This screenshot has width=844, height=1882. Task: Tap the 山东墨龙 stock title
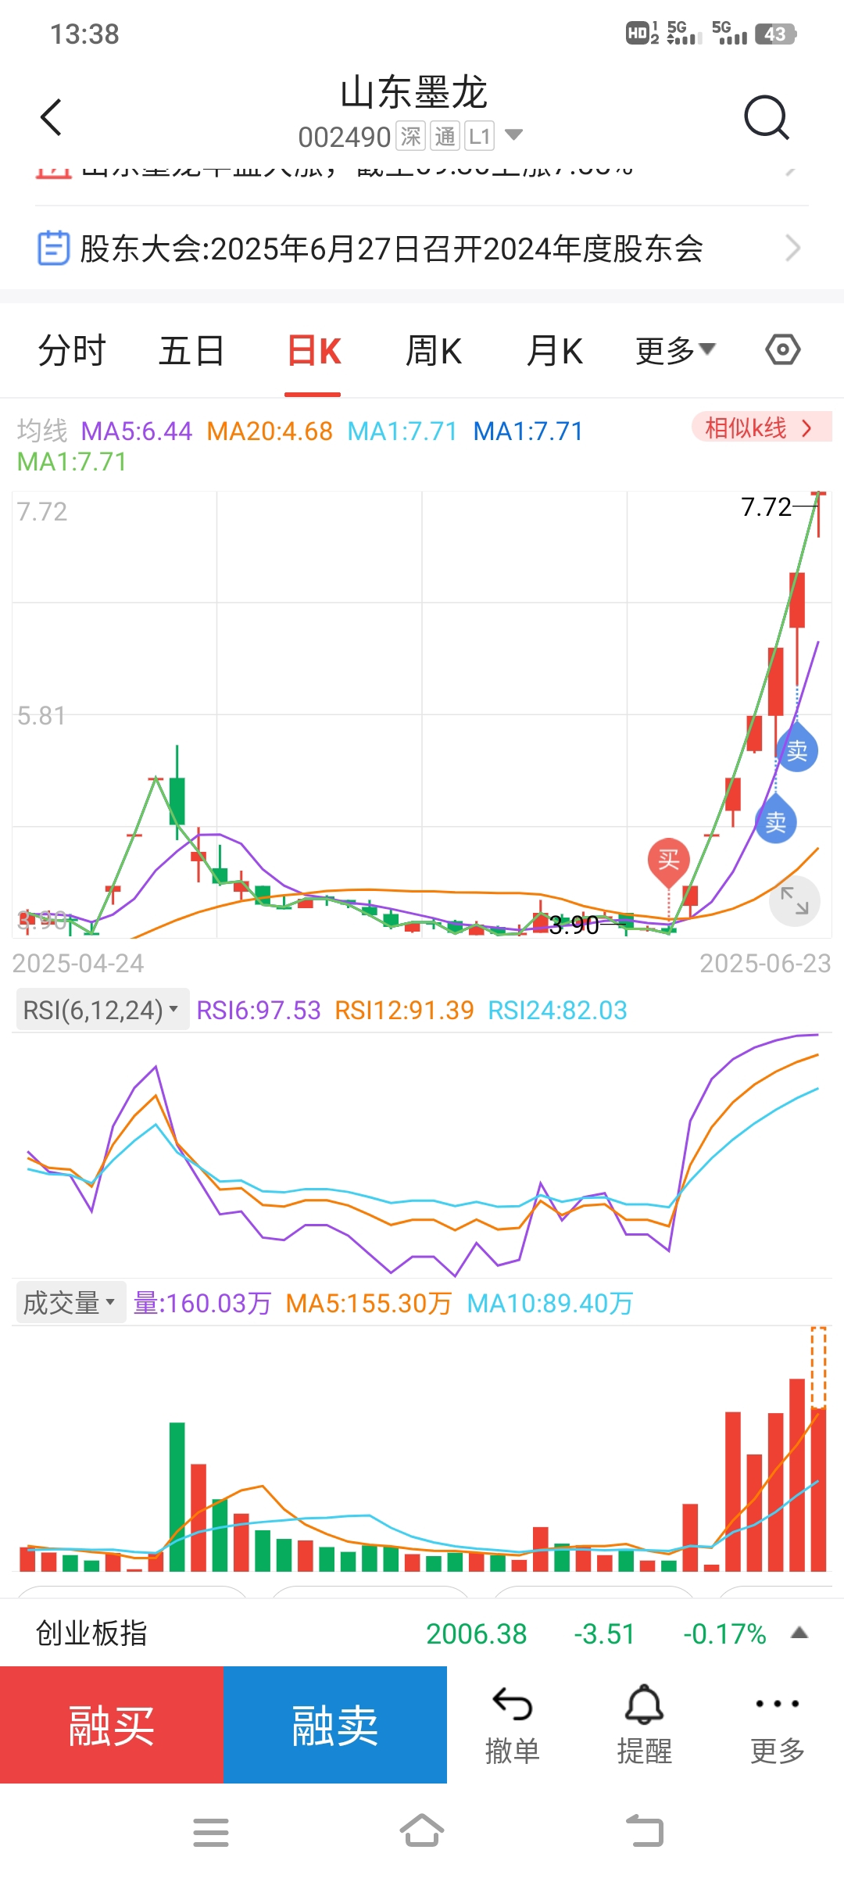(x=414, y=92)
